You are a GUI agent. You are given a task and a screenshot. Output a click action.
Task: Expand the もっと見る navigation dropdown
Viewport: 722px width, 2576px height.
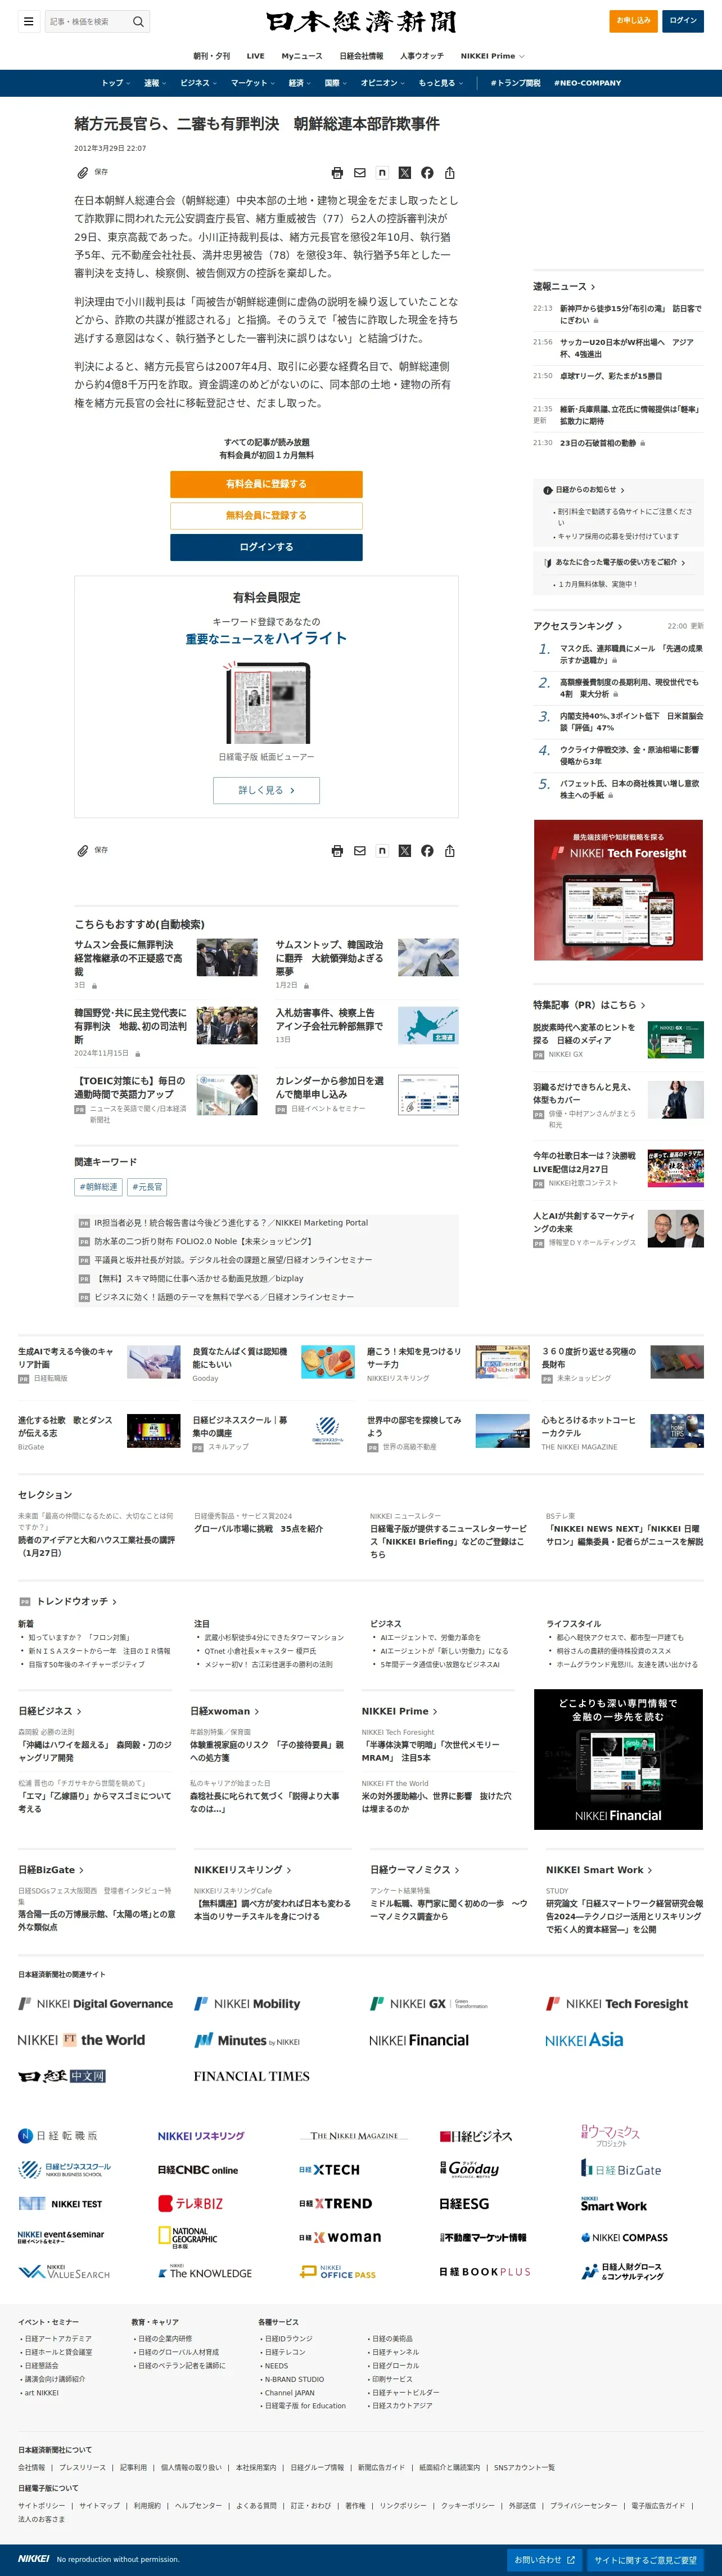(440, 83)
